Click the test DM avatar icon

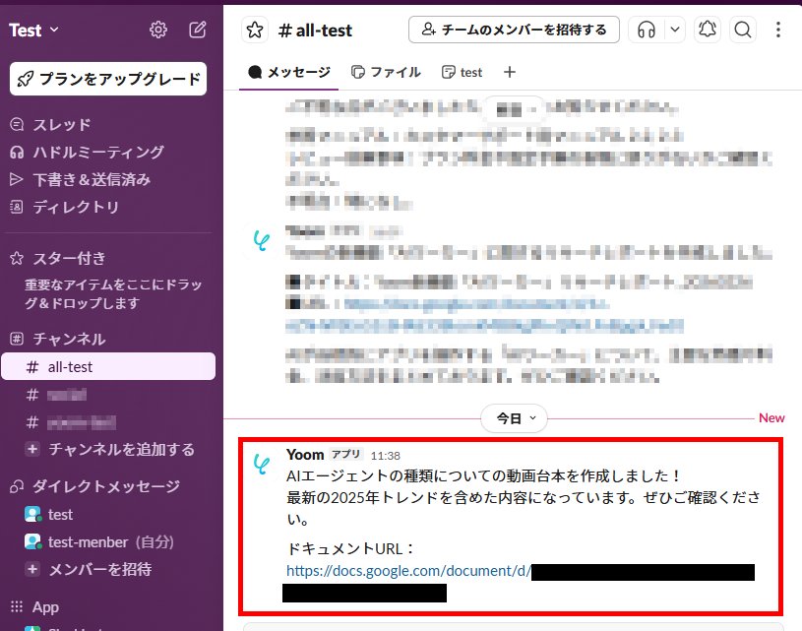point(33,514)
